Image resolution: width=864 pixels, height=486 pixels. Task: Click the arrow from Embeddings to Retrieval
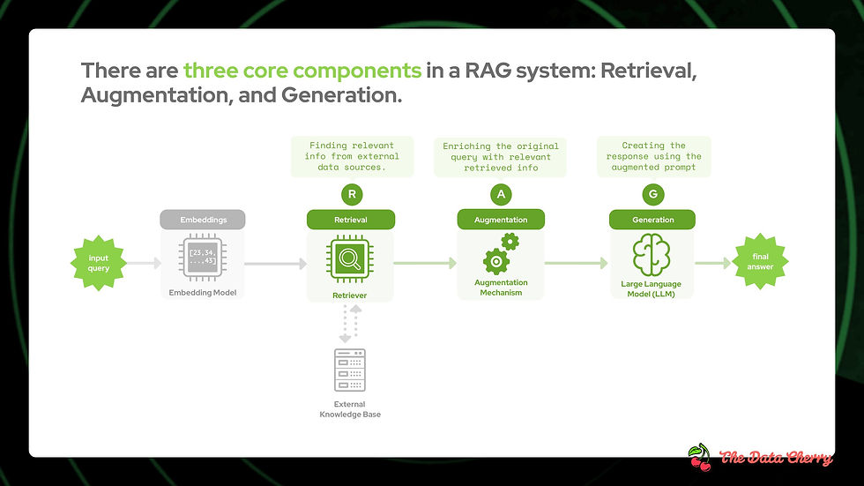(275, 264)
